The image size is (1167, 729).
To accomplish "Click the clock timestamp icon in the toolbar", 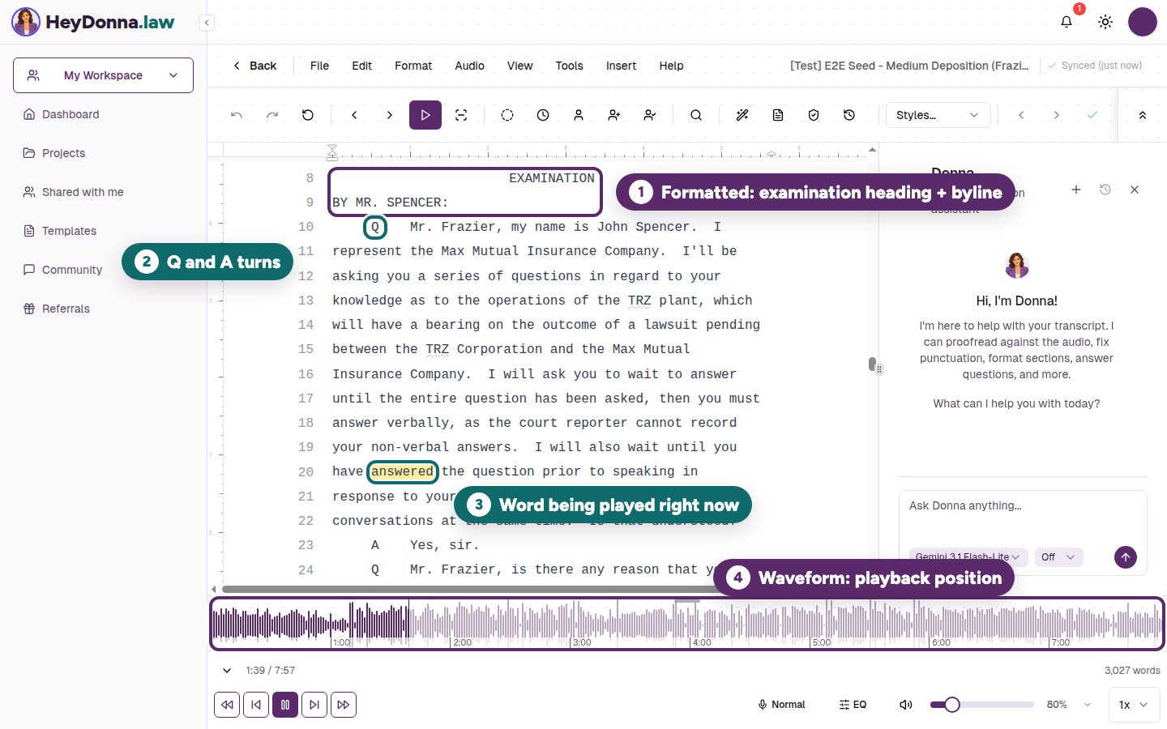I will tap(543, 115).
